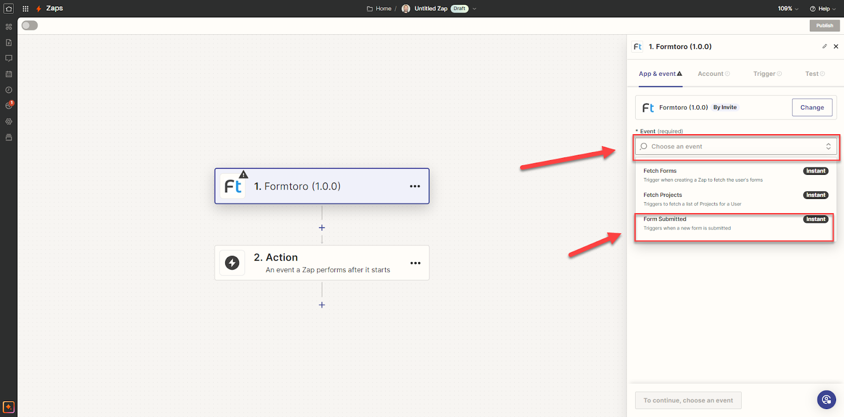Open the Zap details file icon
The image size is (844, 417).
[8, 43]
